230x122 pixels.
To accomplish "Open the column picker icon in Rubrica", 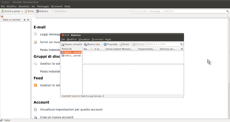I will pyautogui.click(x=182, y=49).
